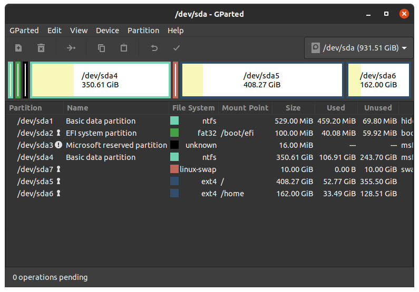Click the warning icon next to /dev/sda3

59,145
